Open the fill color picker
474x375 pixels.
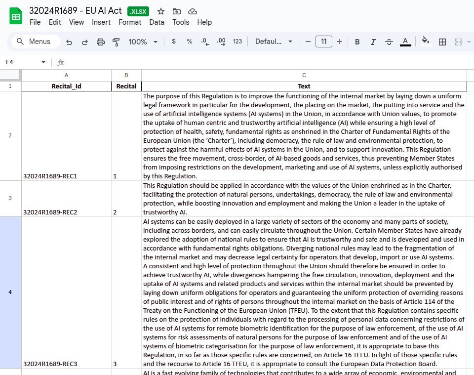tap(426, 41)
